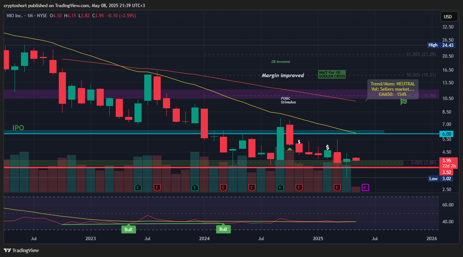Image resolution: width=463 pixels, height=257 pixels.
Task: Select the cyan horizontal line at 6.00
Action: 221,134
